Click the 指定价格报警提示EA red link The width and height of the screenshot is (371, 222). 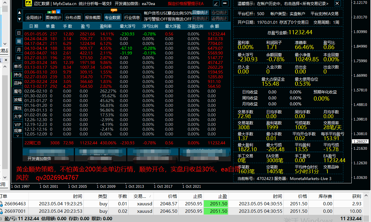(186, 4)
